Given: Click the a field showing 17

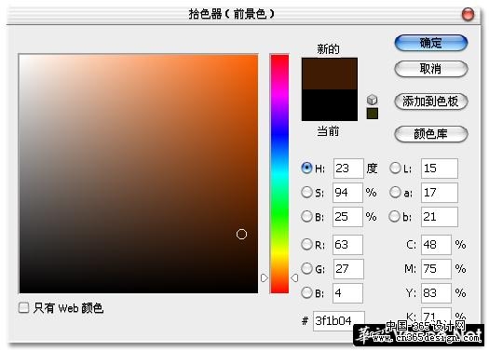Looking at the screenshot, I should coord(440,193).
